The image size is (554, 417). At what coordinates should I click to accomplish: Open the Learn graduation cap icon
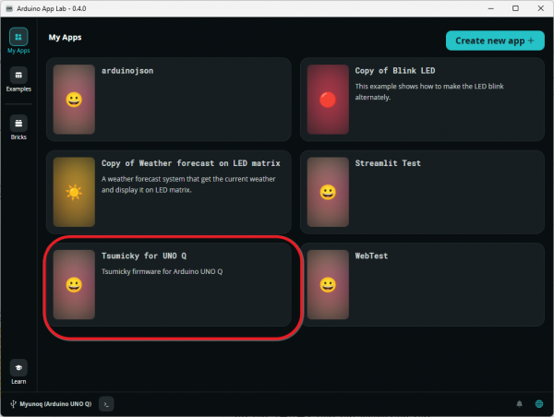tap(18, 368)
